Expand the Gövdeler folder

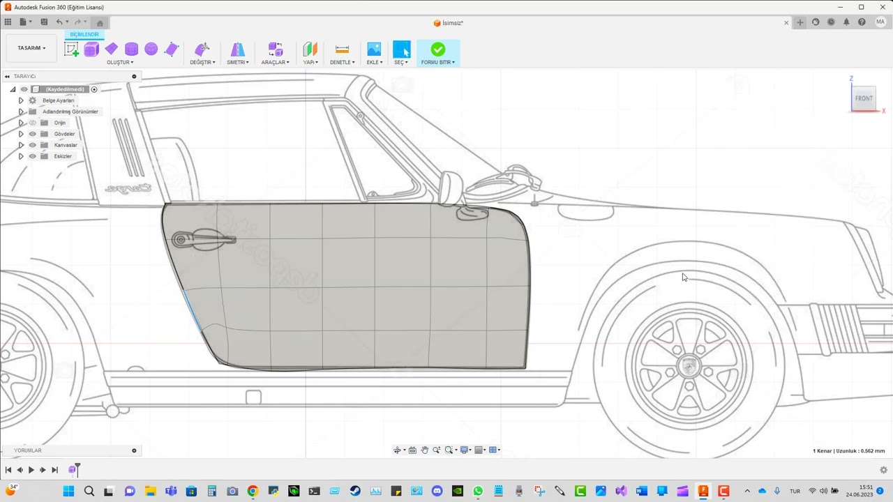[21, 134]
